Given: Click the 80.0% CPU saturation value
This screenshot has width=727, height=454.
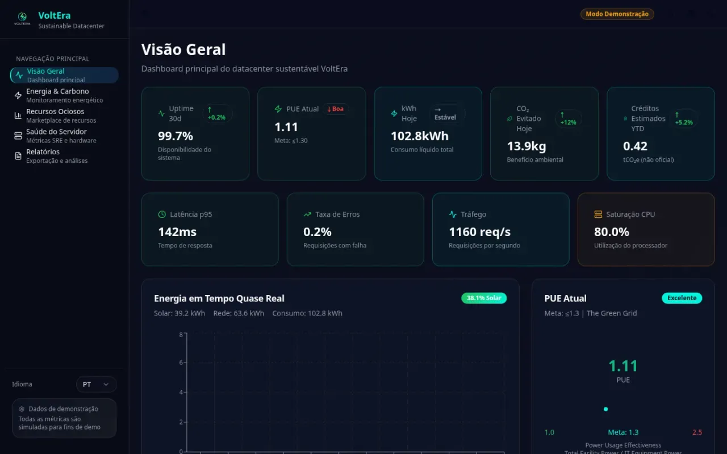Looking at the screenshot, I should tap(612, 232).
